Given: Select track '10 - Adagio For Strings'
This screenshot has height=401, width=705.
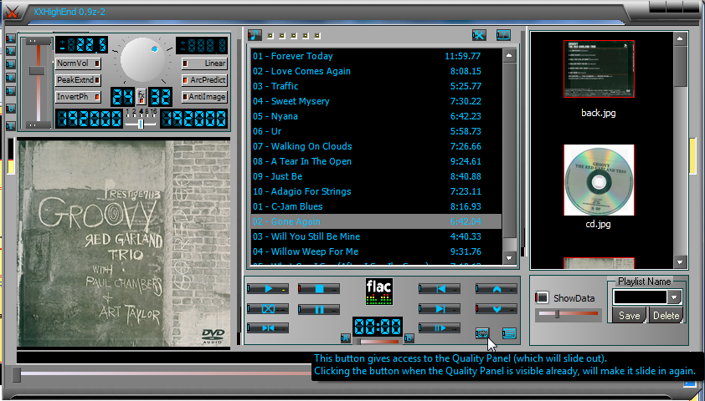Looking at the screenshot, I should click(x=376, y=191).
